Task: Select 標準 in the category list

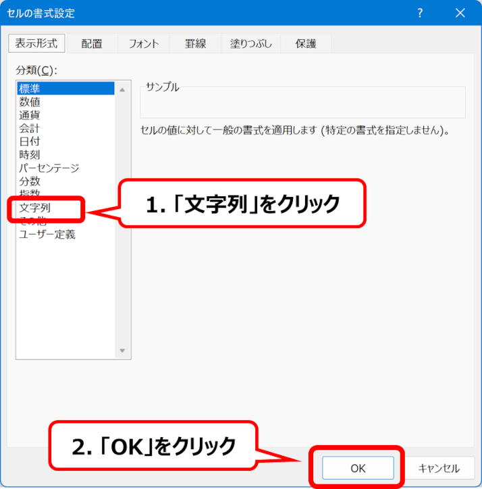Action: tap(30, 88)
